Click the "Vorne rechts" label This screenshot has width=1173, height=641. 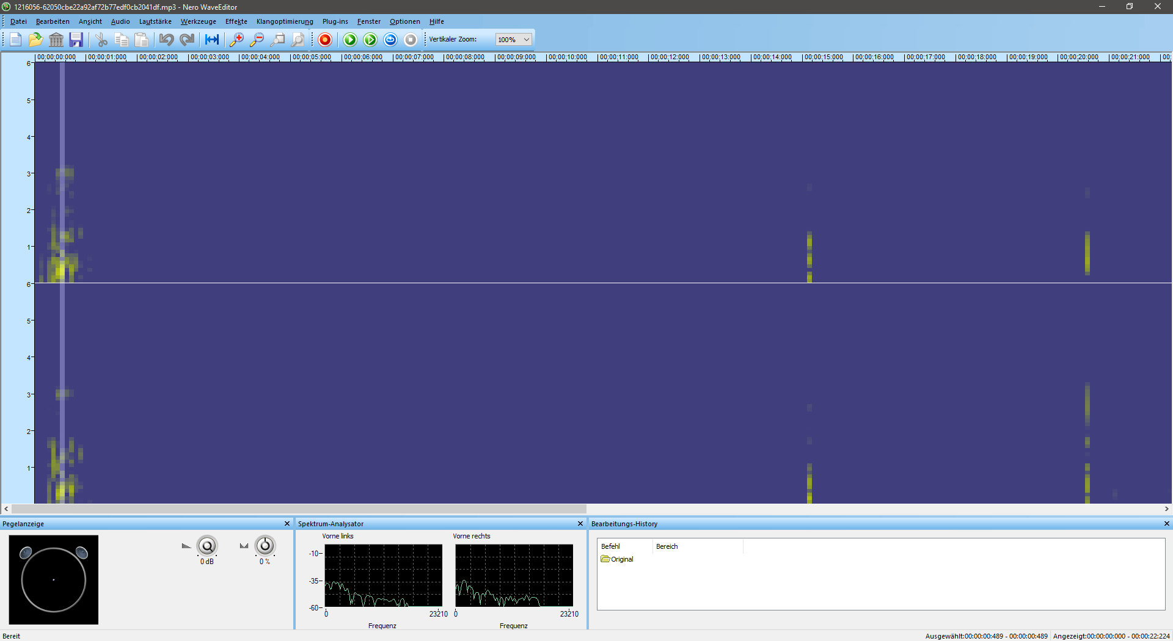coord(472,536)
